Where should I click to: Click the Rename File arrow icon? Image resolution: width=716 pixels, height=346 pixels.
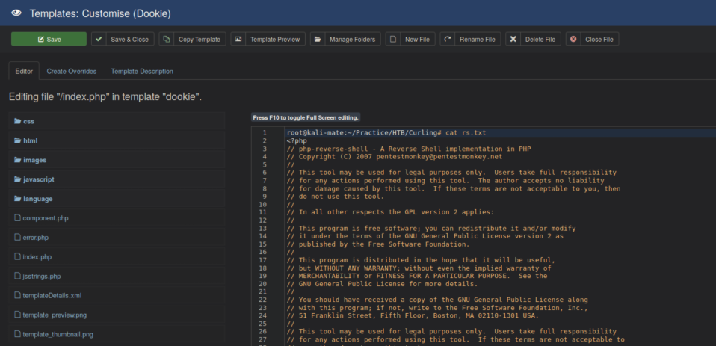click(x=448, y=39)
